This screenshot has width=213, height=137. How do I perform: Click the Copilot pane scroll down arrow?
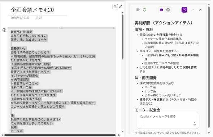click(209, 133)
